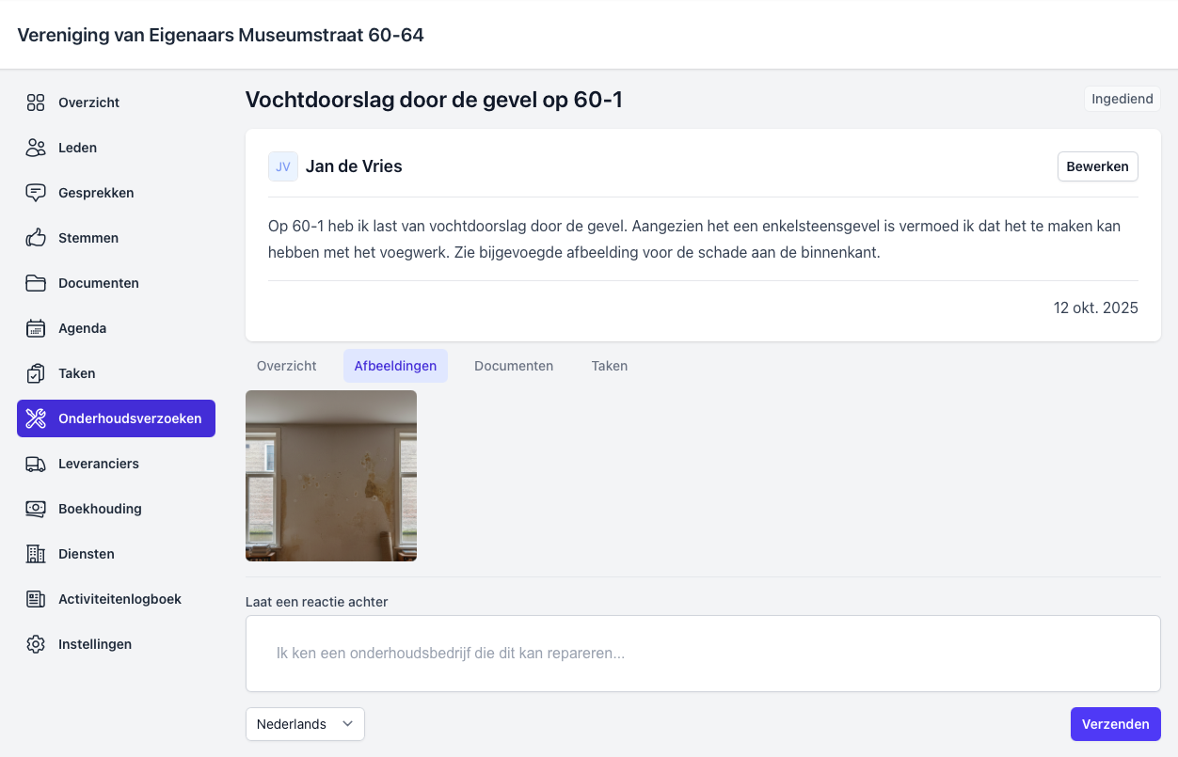Open the Instellingen gear icon
Image resolution: width=1178 pixels, height=757 pixels.
[36, 644]
